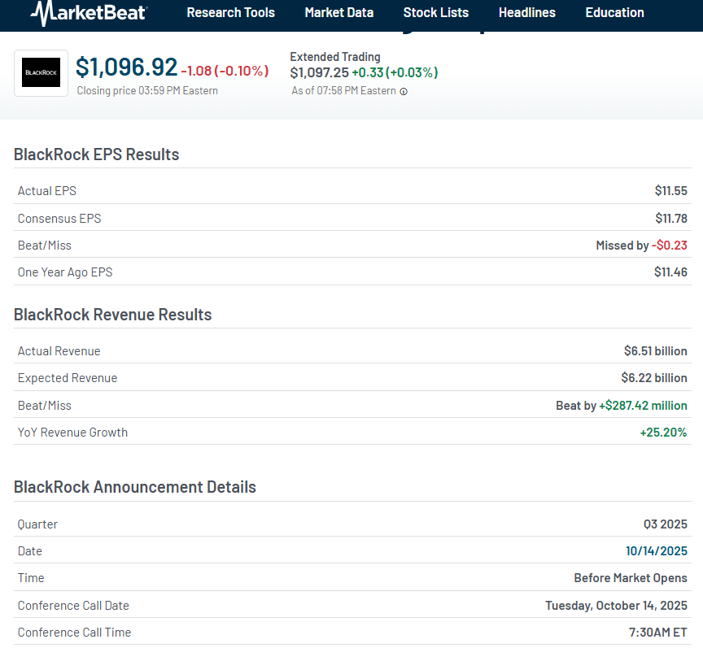Click the YoY Revenue Growth label
703x648 pixels.
72,433
